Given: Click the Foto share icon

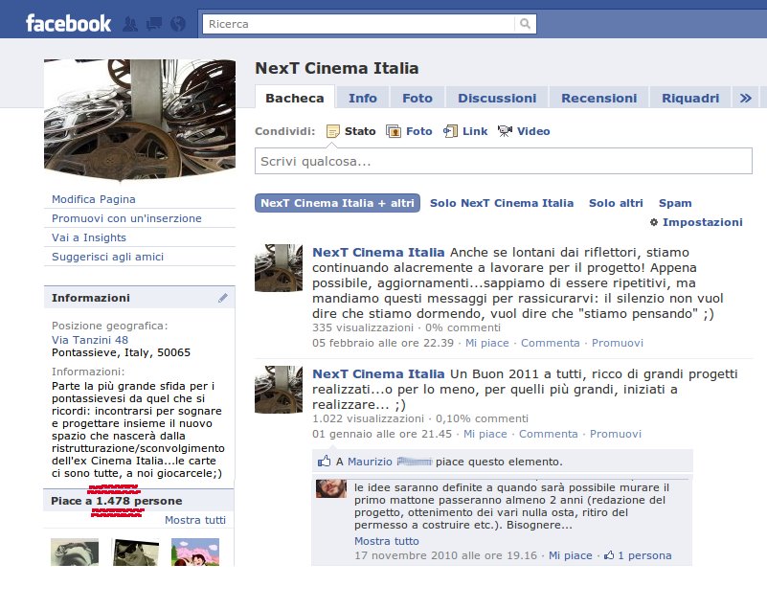Looking at the screenshot, I should click(x=394, y=131).
